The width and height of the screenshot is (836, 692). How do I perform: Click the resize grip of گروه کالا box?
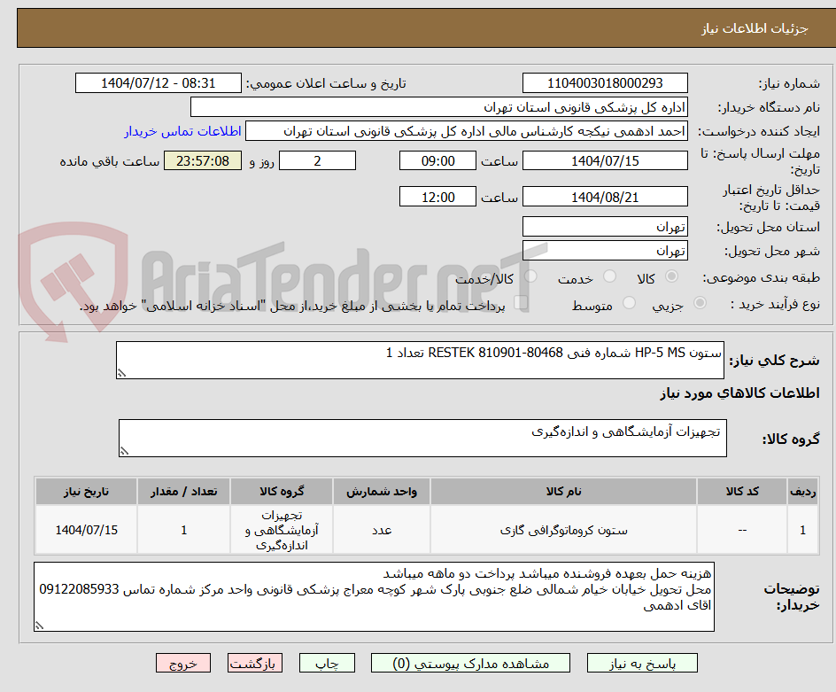click(126, 449)
